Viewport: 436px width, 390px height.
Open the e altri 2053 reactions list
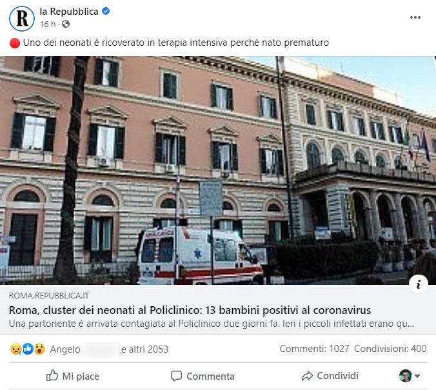[144, 349]
